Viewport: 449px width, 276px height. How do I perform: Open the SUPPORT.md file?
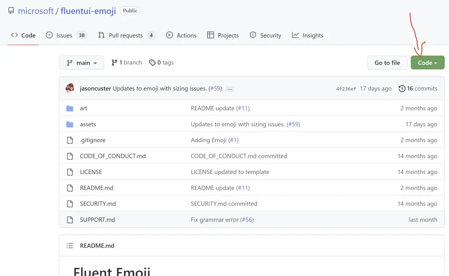97,219
